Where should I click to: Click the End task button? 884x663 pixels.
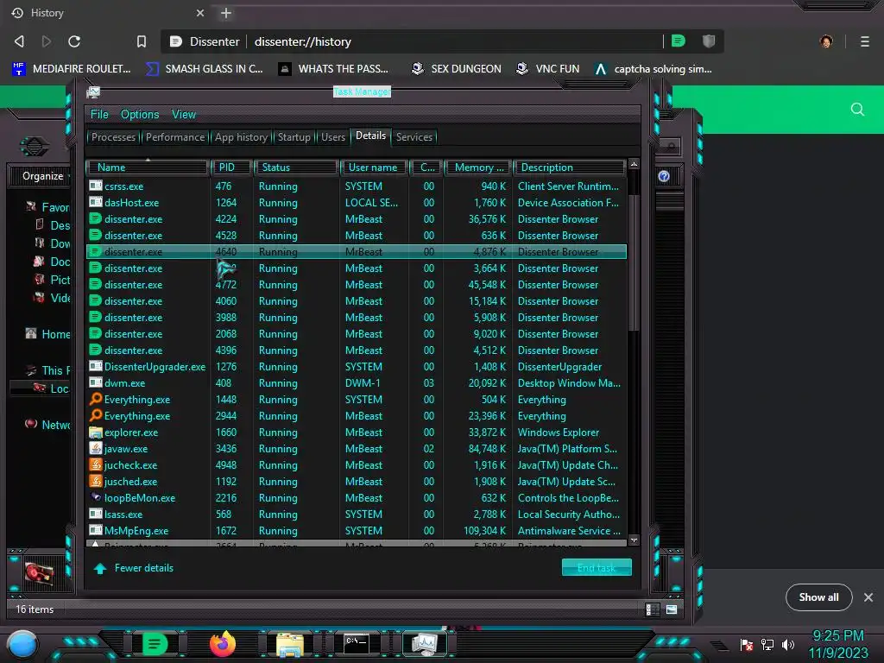click(x=597, y=568)
